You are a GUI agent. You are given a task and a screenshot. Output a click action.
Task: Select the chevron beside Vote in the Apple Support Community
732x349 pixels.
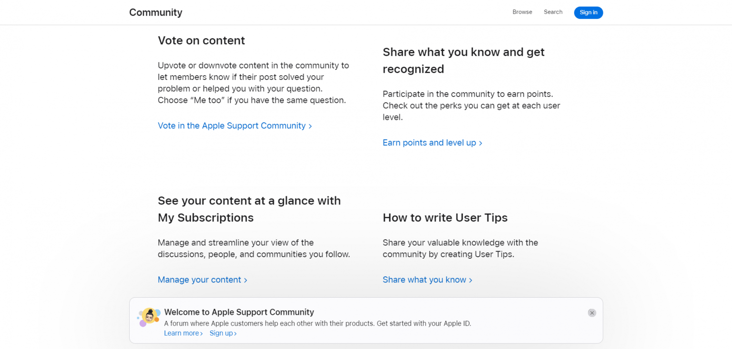point(310,126)
